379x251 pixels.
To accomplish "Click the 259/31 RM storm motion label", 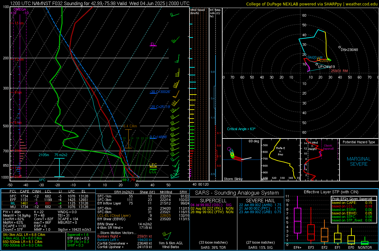I will pyautogui.click(x=339, y=71).
